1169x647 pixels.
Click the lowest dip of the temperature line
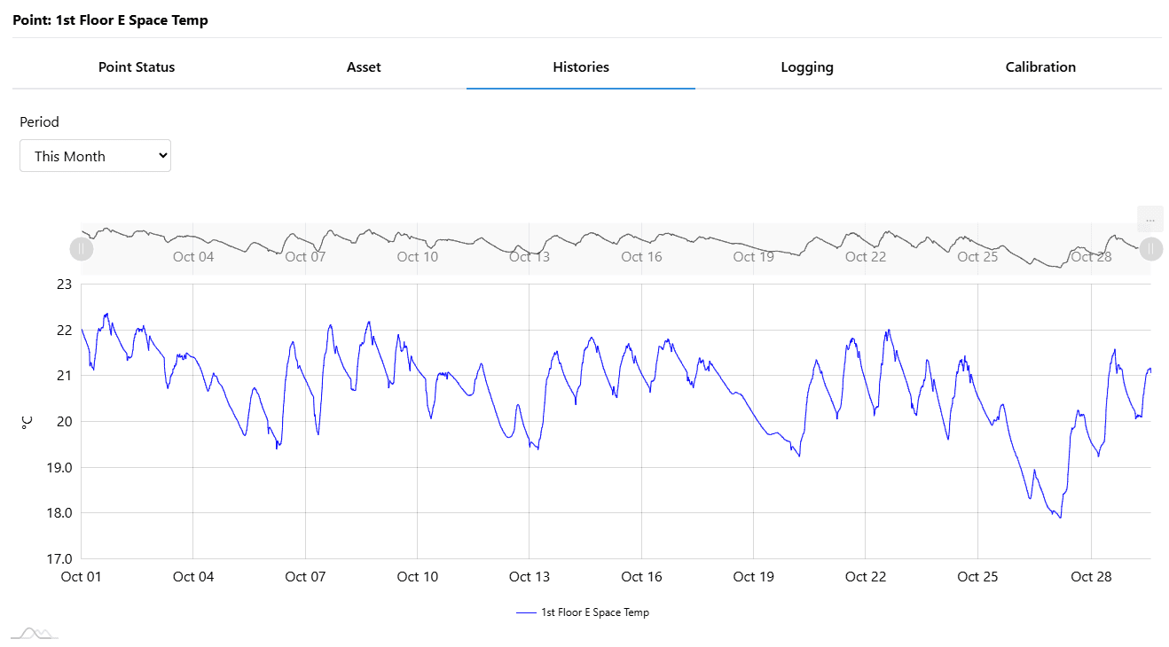pyautogui.click(x=1059, y=517)
